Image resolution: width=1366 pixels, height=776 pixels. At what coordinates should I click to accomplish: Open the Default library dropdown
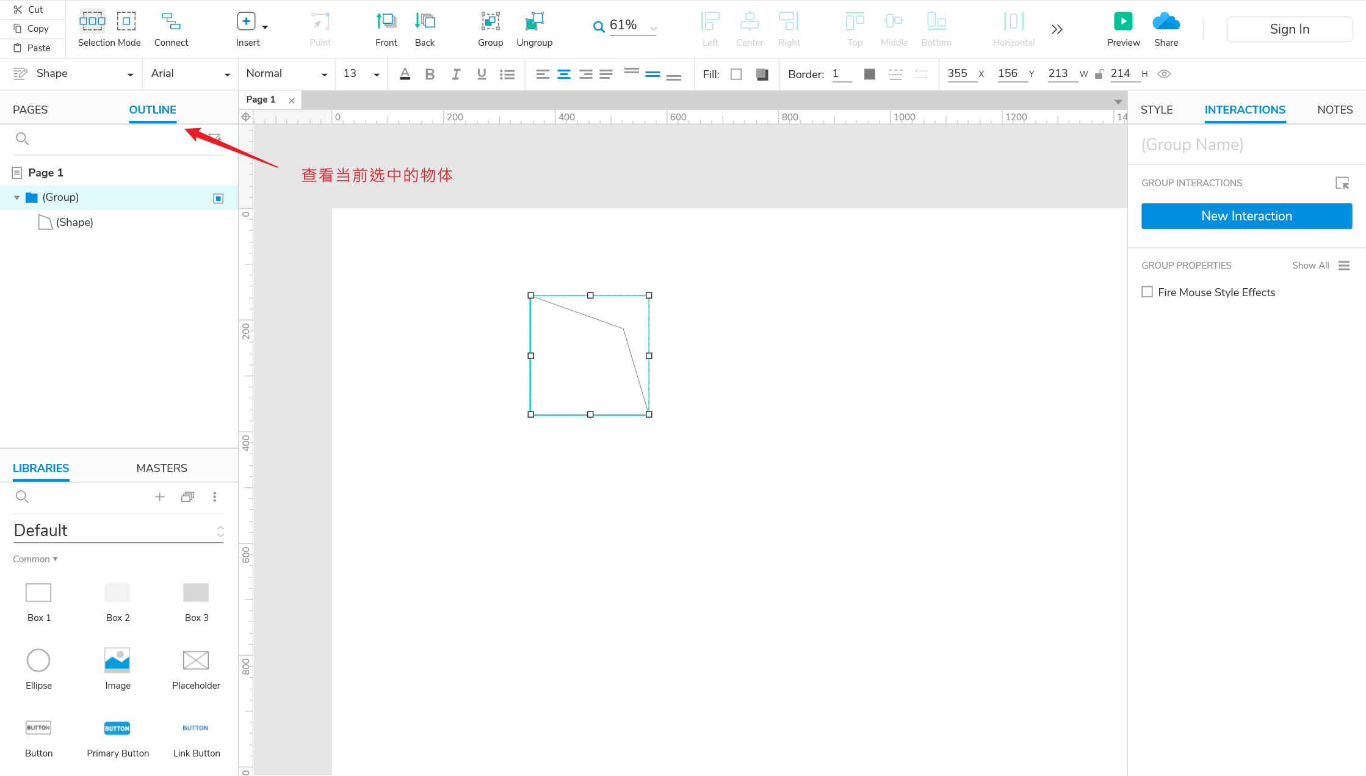(x=118, y=531)
